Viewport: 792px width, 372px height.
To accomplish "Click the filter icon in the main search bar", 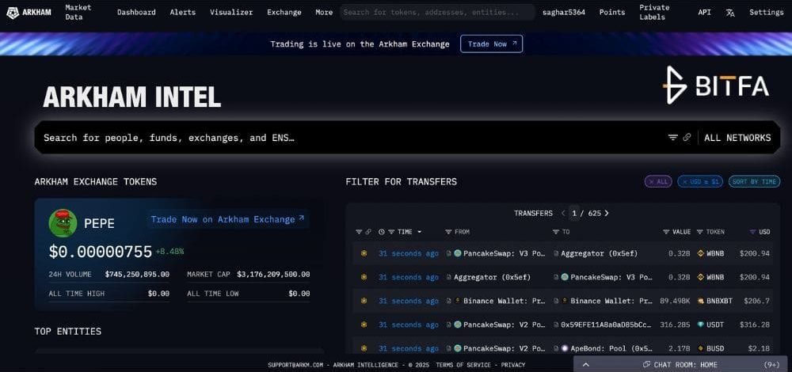I will [x=672, y=137].
